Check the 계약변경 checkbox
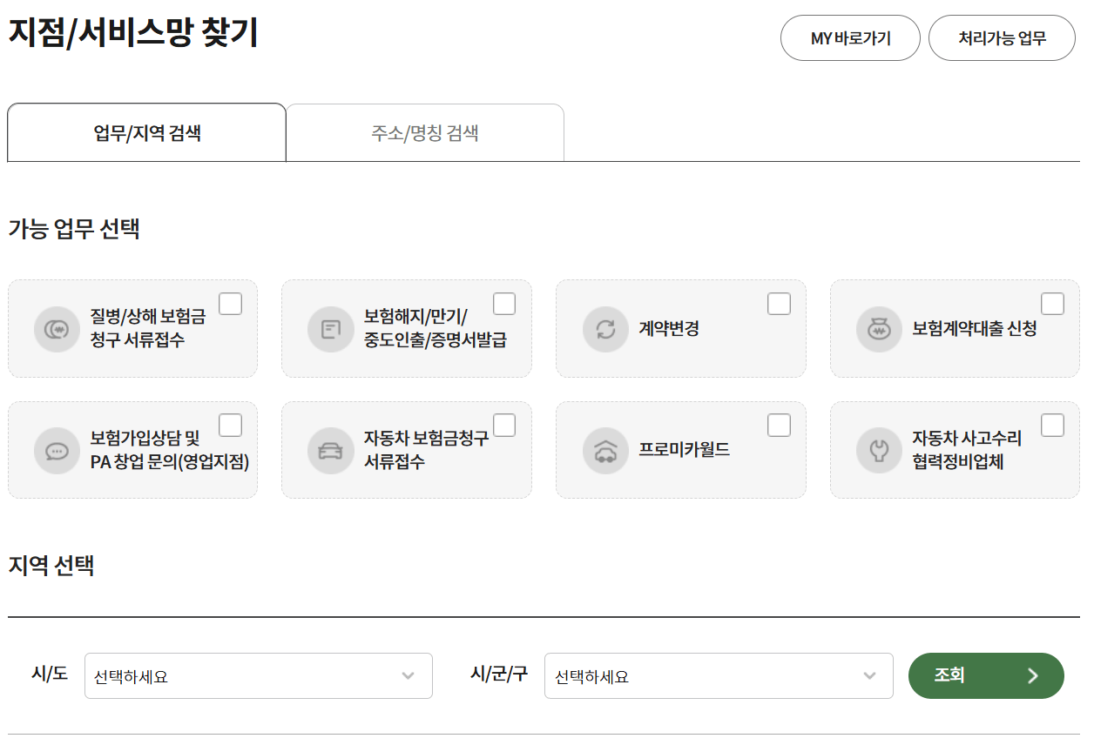This screenshot has height=745, width=1094. (778, 303)
